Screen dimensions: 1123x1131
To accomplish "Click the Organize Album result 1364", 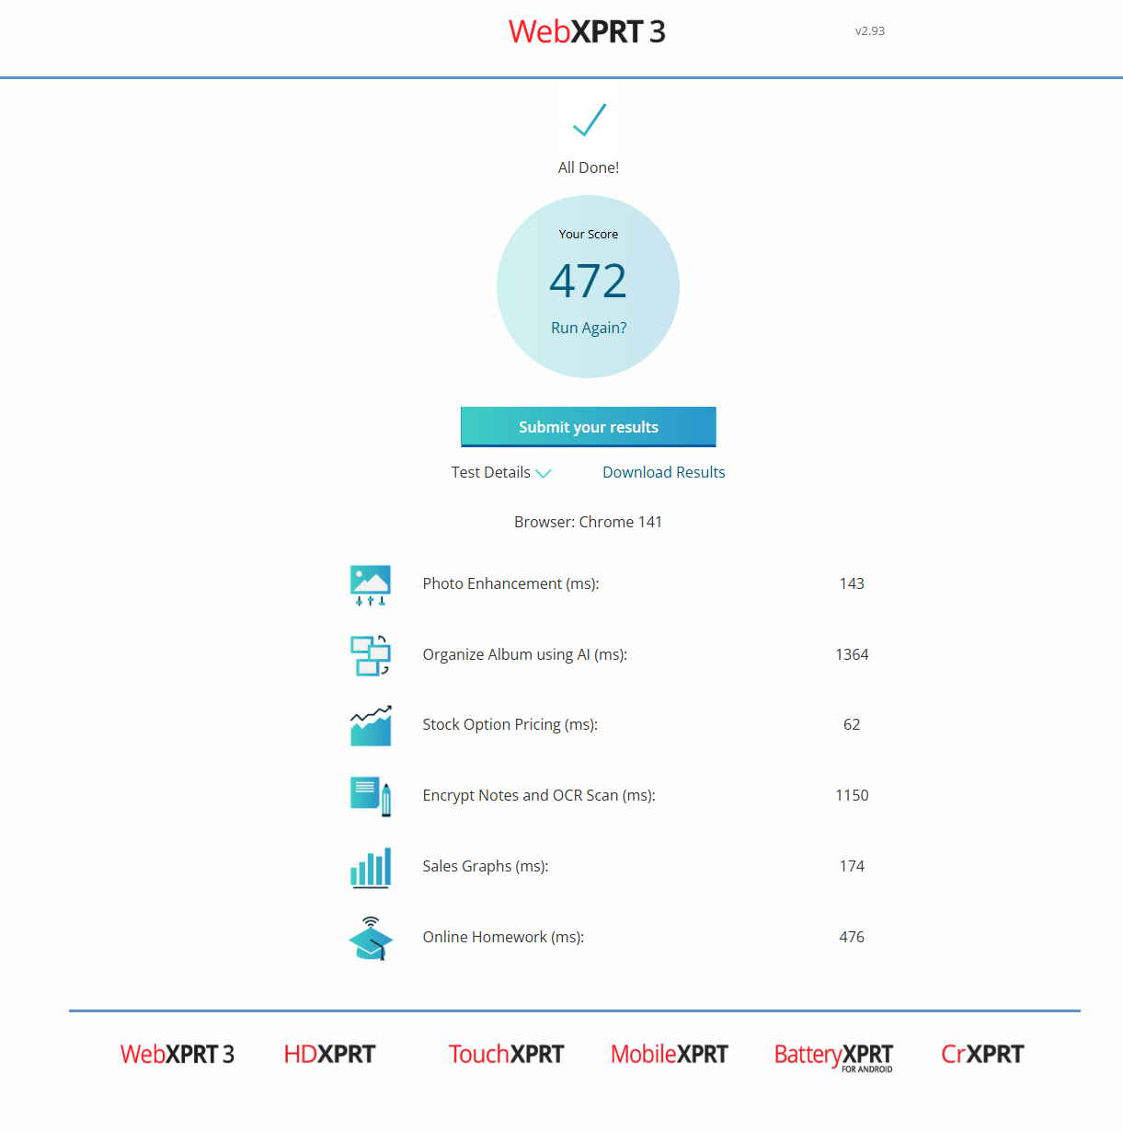I will click(853, 654).
